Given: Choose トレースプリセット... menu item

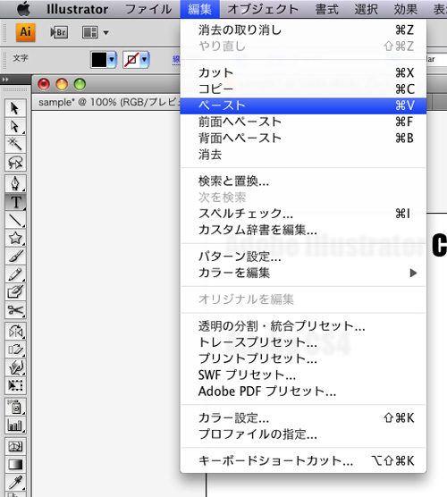Looking at the screenshot, I should (x=303, y=342).
